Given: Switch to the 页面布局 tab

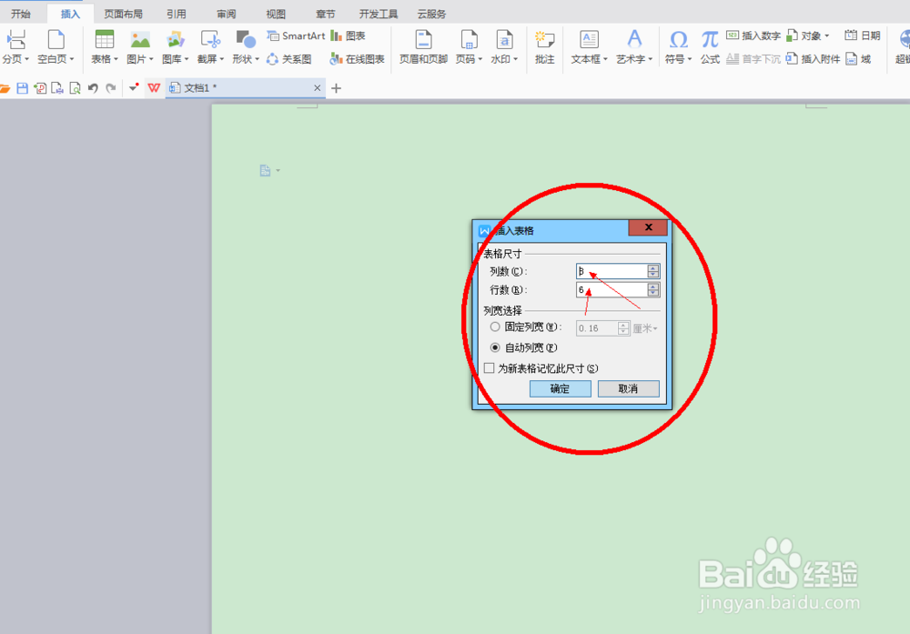Looking at the screenshot, I should pos(123,14).
